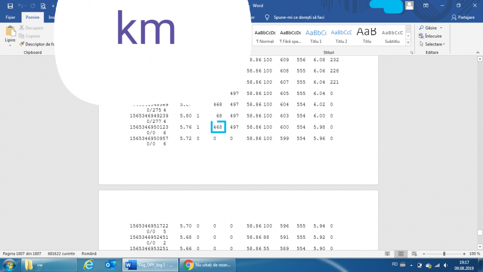Click the Save icon in quick access toolbar

coord(10,6)
